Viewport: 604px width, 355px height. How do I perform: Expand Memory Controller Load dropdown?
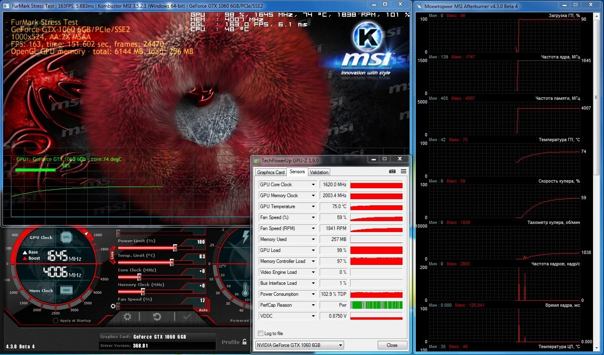313,261
